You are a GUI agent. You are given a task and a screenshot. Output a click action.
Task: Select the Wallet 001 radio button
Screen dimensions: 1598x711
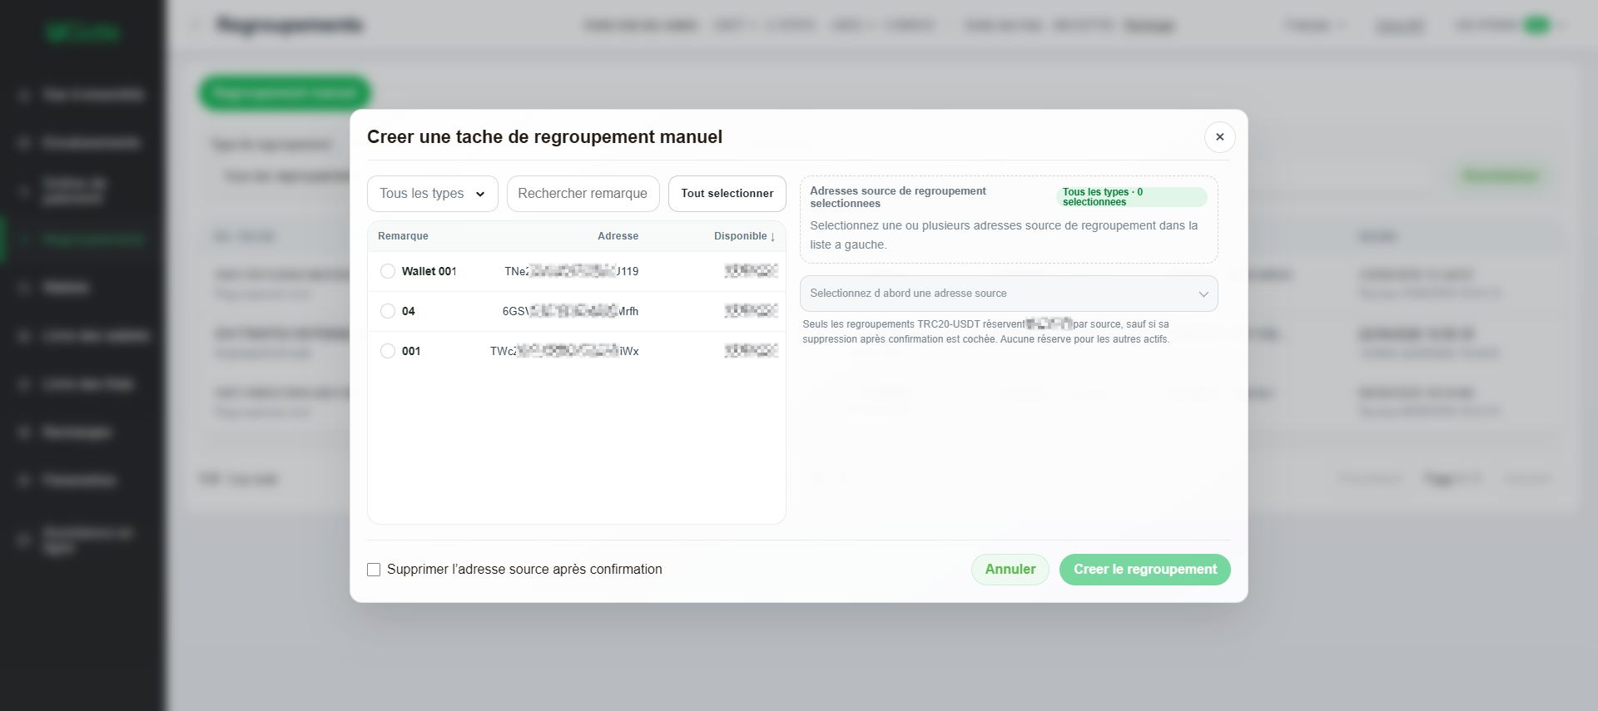[388, 271]
